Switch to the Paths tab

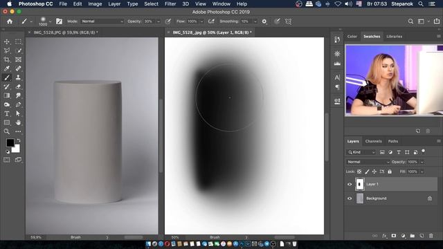(x=392, y=141)
